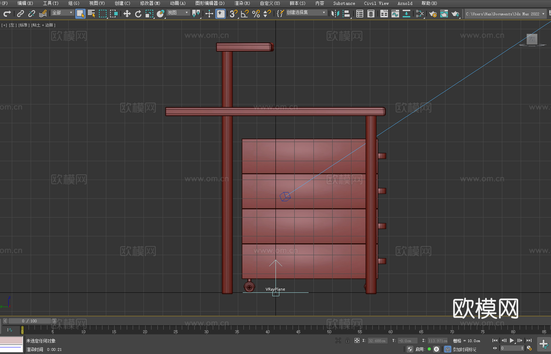551x354 pixels.
Task: Open the Rendered Frame Window icon
Action: pyautogui.click(x=444, y=14)
